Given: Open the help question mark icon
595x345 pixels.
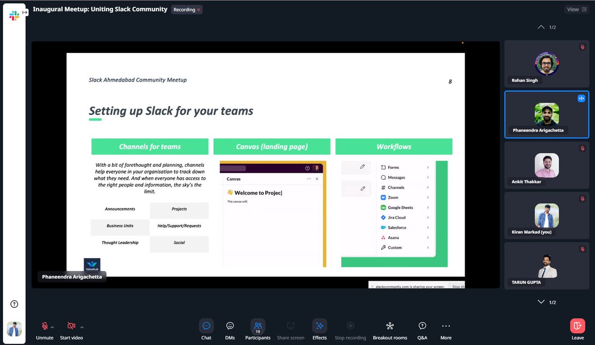Looking at the screenshot, I should [14, 304].
